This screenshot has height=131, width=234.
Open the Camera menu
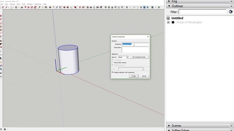click(12, 4)
